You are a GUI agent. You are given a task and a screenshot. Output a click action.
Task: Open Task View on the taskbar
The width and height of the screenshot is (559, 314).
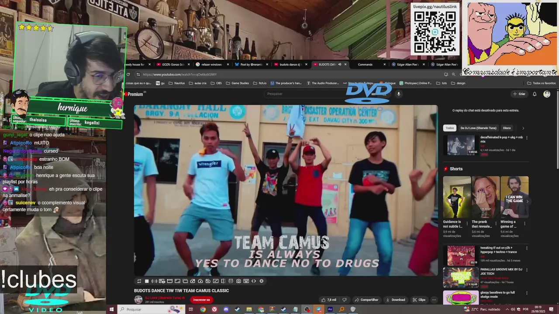[191, 310]
